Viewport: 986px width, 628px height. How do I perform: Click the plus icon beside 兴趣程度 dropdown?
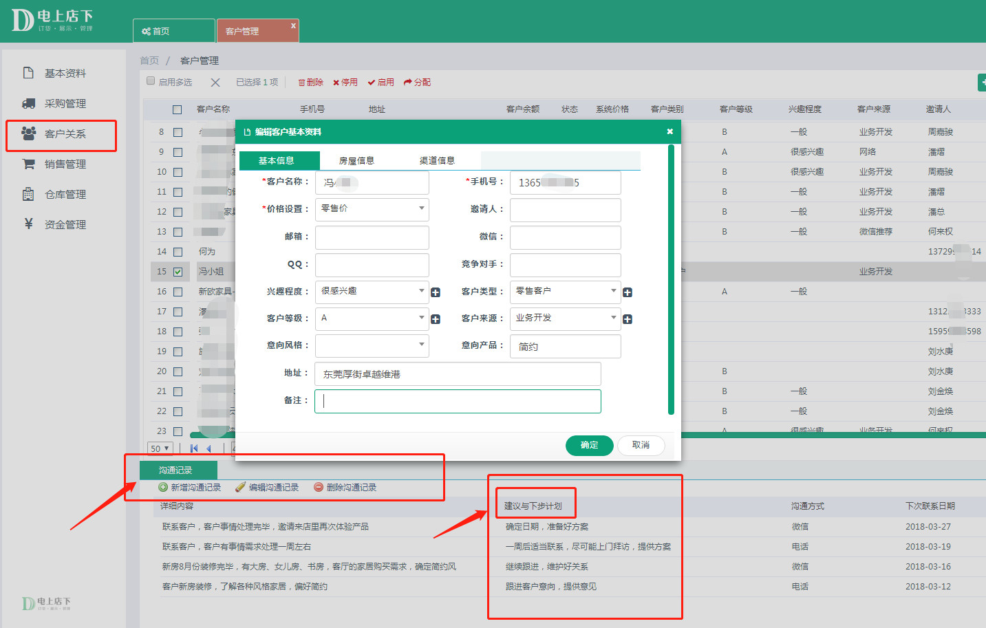pos(436,292)
